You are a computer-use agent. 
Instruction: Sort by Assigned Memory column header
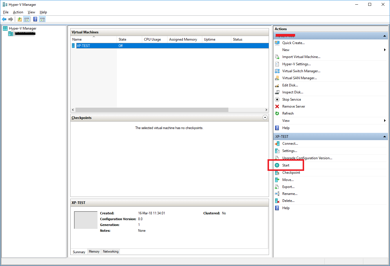pos(185,39)
